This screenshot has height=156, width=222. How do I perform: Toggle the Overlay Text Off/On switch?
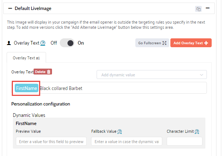[x=67, y=43]
